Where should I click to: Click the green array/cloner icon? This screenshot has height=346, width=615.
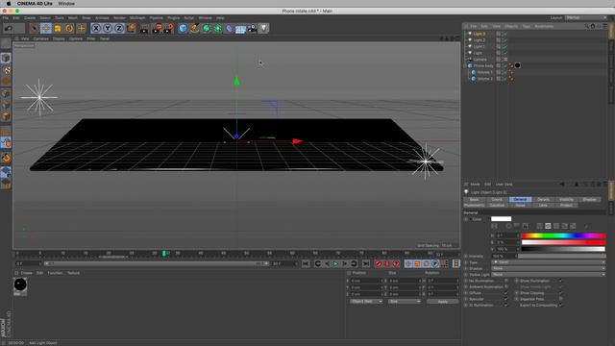218,28
